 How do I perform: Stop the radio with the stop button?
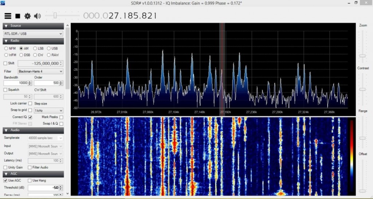click(x=17, y=16)
